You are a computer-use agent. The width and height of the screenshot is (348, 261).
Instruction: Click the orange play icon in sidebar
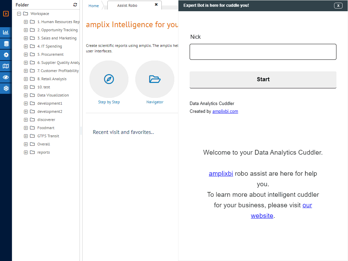click(6, 14)
